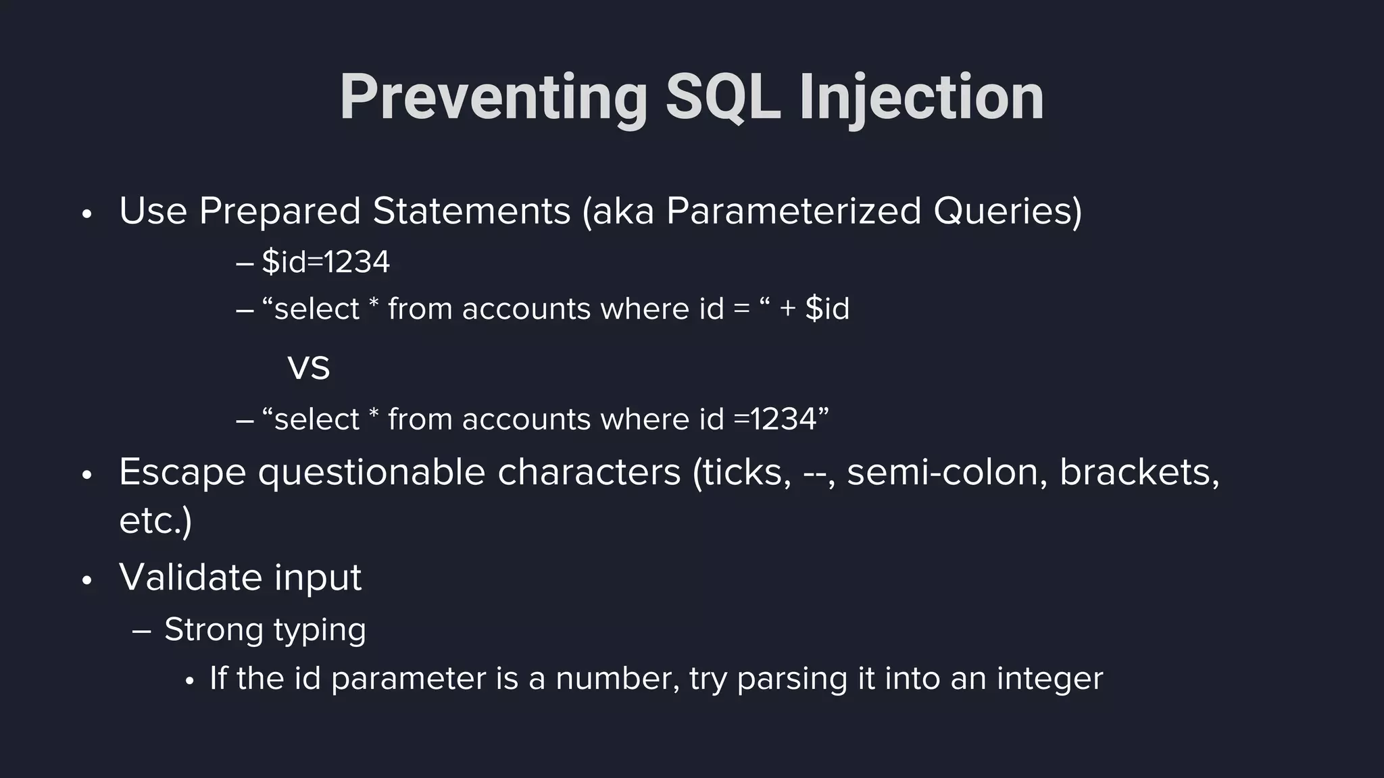The image size is (1384, 778).
Task: Click the 'If the id parameter is a number' line
Action: point(656,679)
